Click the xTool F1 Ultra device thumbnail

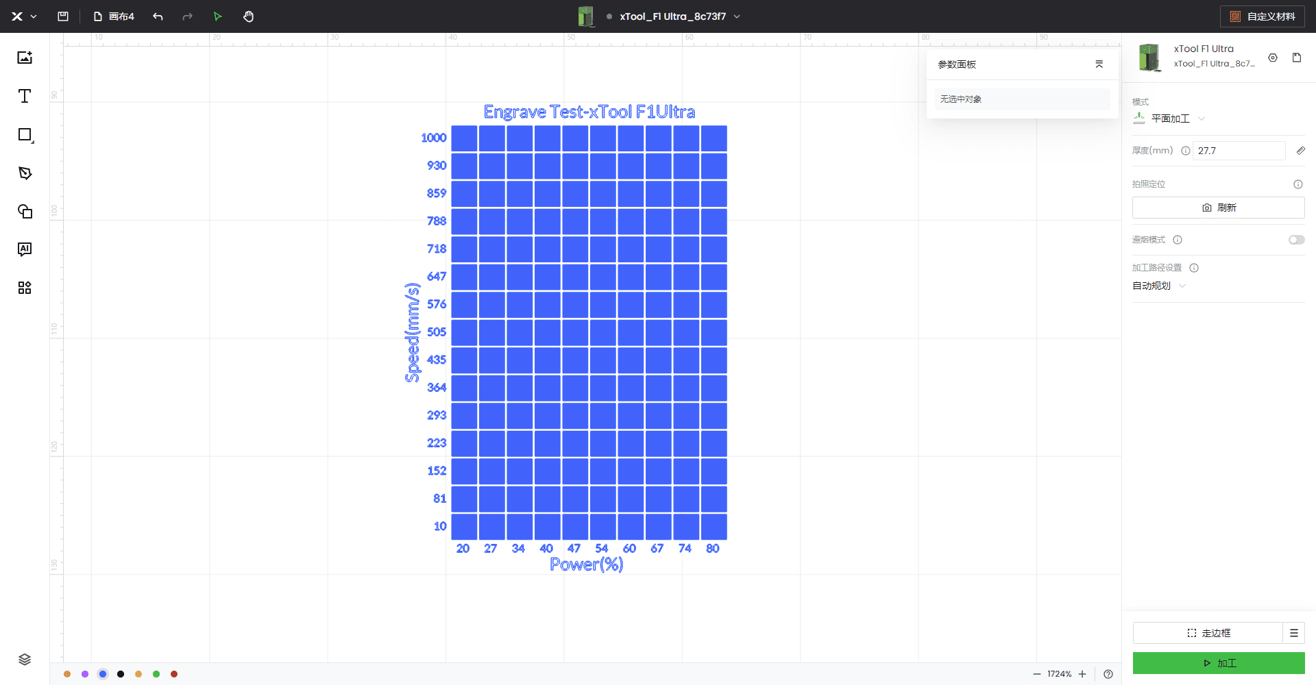tap(1149, 57)
